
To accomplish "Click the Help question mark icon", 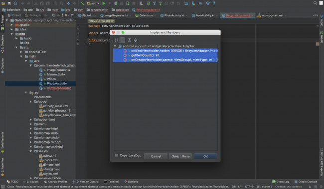I will click(214, 3).
